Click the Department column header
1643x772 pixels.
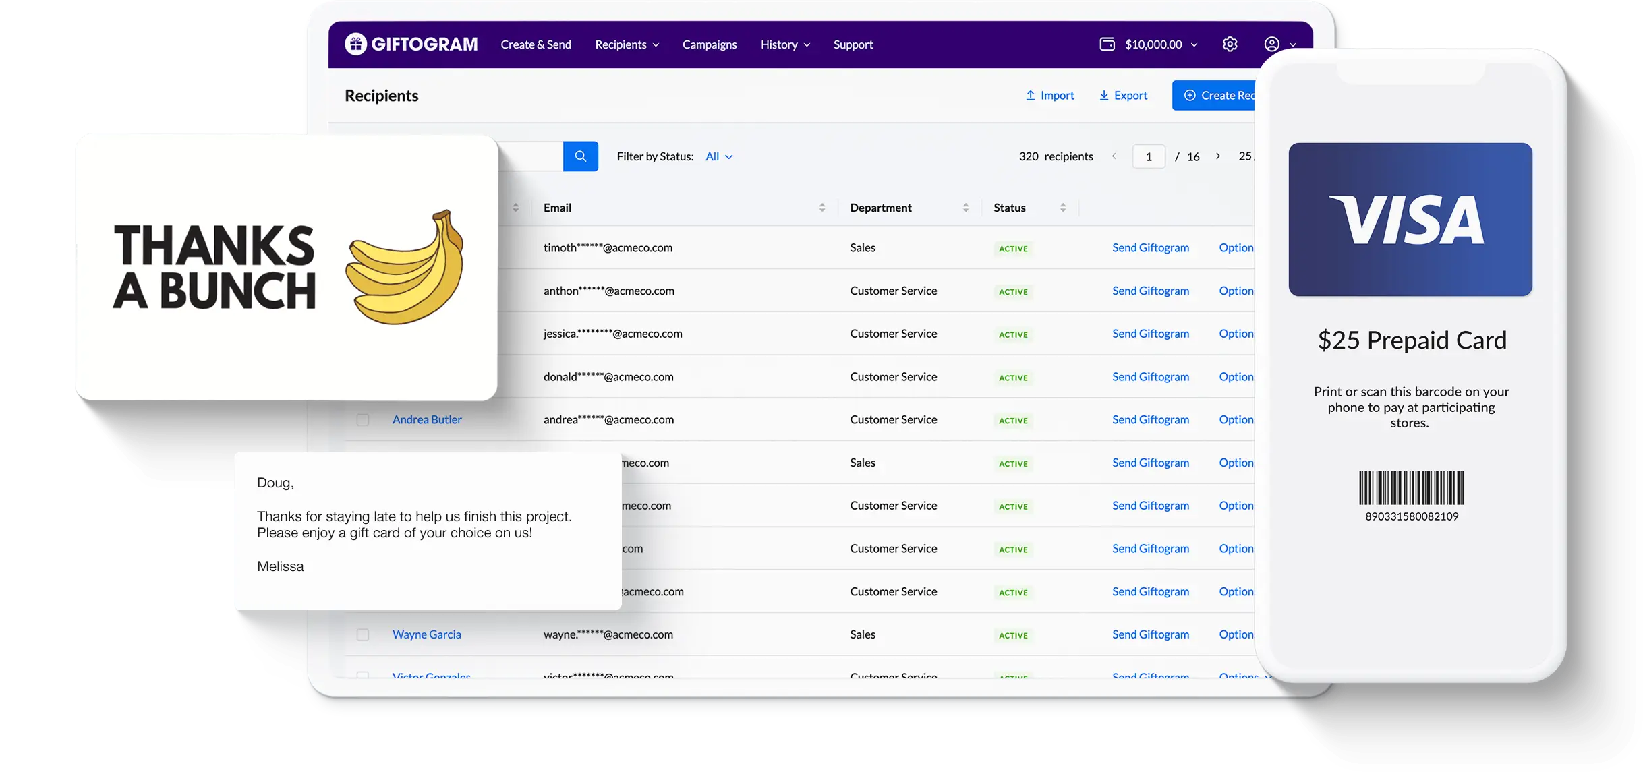coord(880,208)
